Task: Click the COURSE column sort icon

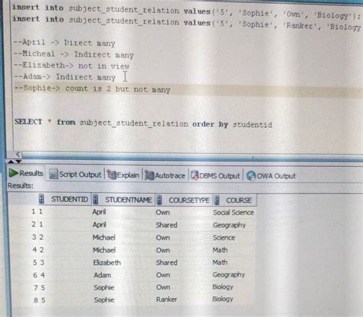Action: pos(217,200)
